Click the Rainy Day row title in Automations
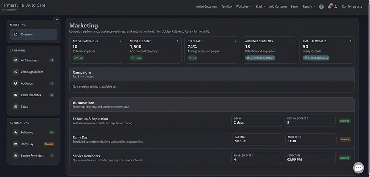Image resolution: width=370 pixels, height=177 pixels. click(x=80, y=137)
